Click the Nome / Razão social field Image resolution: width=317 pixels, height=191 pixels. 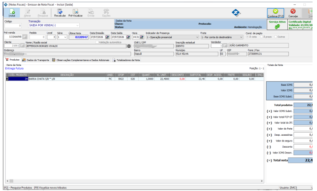pyautogui.click(x=76, y=46)
